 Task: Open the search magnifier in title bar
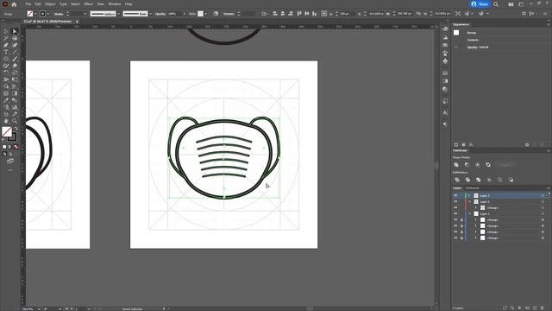pyautogui.click(x=496, y=4)
